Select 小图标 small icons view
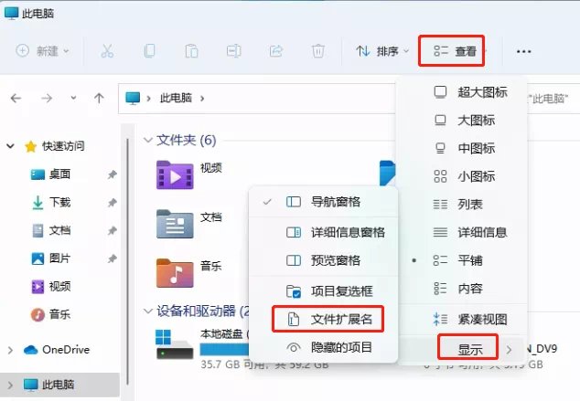 coord(462,176)
